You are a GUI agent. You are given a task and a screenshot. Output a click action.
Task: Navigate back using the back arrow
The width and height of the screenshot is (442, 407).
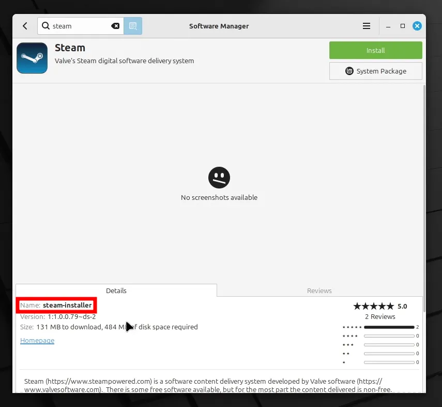click(x=25, y=25)
